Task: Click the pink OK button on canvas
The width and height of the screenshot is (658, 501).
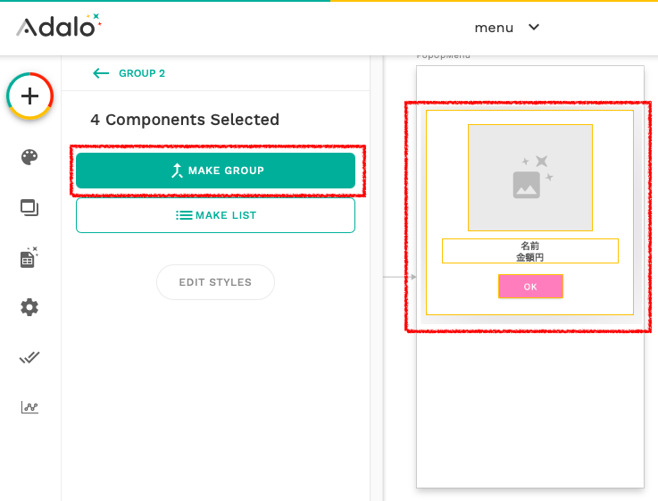Action: 530,286
